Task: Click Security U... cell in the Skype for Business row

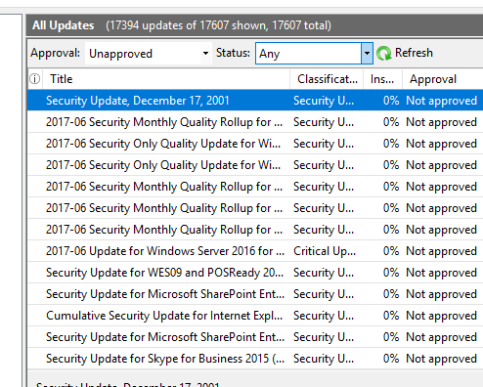Action: 324,359
